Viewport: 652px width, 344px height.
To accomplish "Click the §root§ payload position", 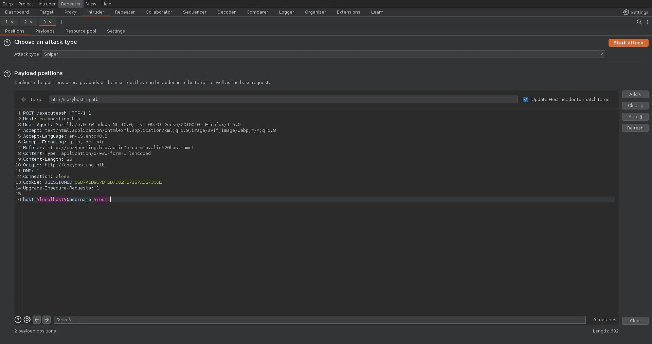I will click(102, 200).
